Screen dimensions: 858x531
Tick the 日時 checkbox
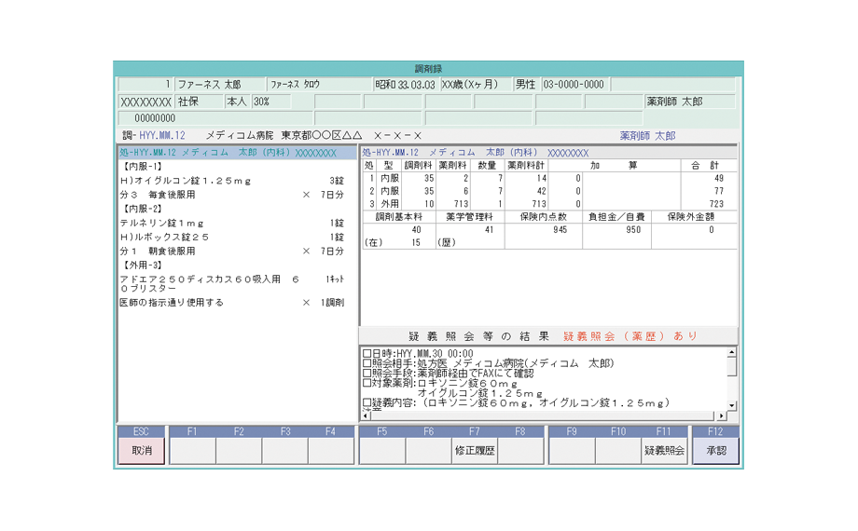tap(367, 354)
